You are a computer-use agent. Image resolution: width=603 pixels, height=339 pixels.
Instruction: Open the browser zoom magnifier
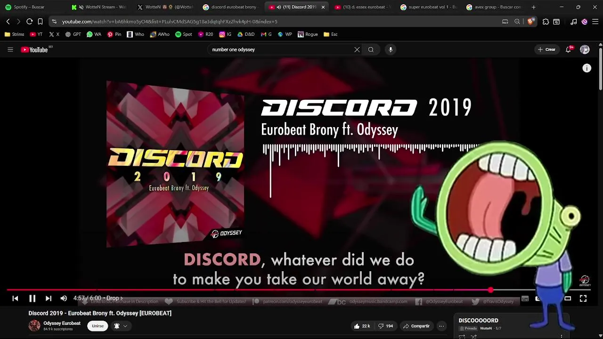[x=517, y=21]
